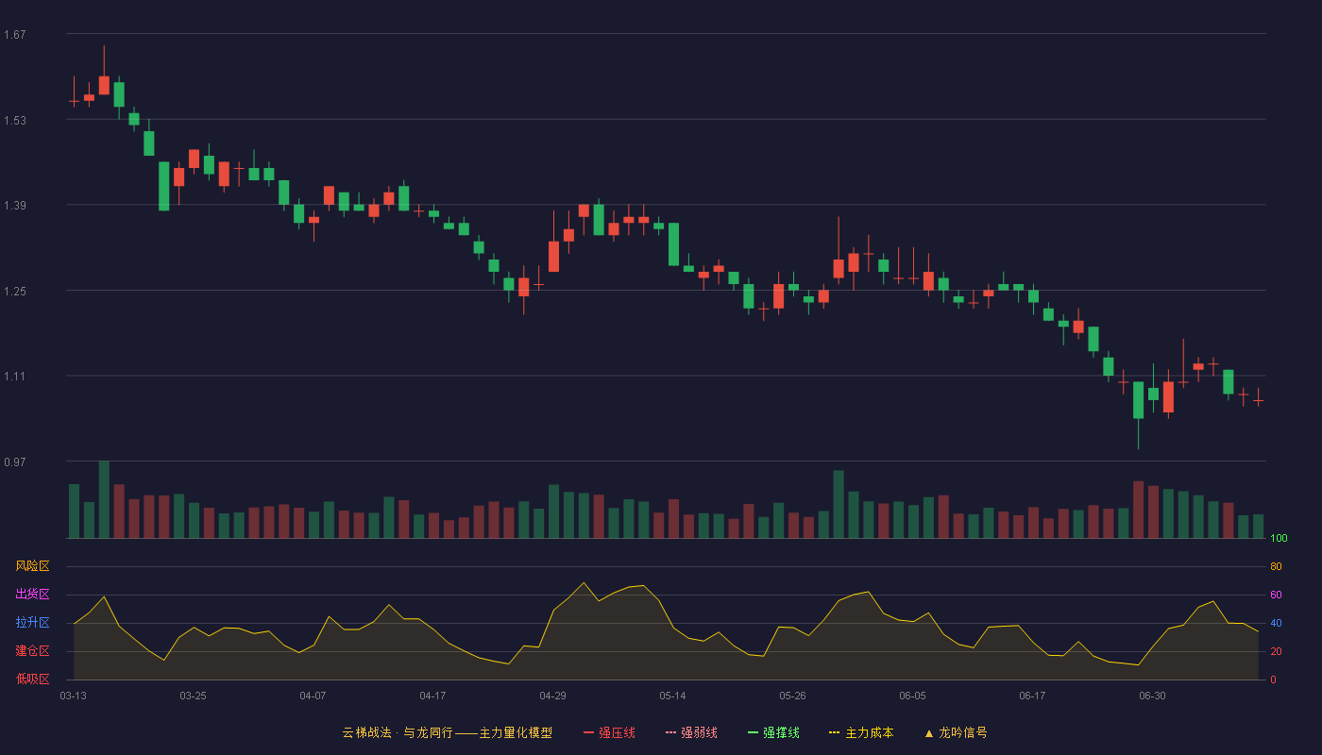Click the 05-26 date label
This screenshot has width=1322, height=755.
pos(792,696)
